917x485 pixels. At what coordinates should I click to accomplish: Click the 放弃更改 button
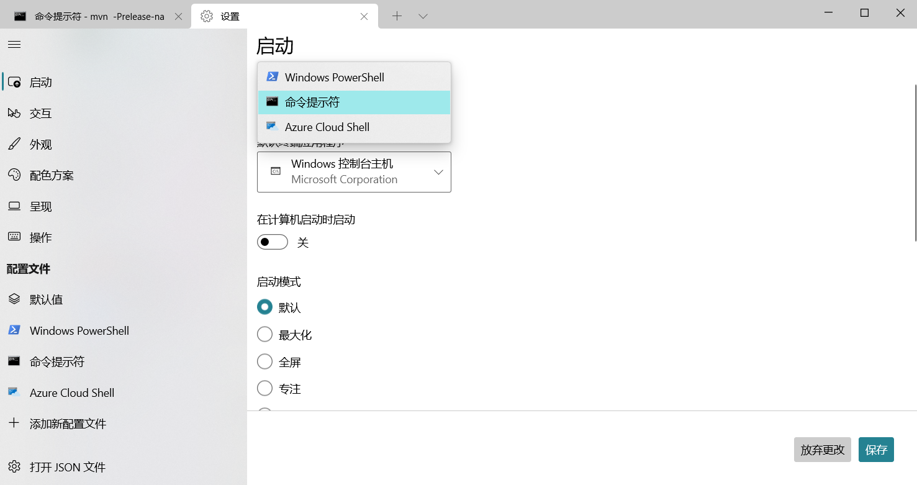[x=823, y=450]
